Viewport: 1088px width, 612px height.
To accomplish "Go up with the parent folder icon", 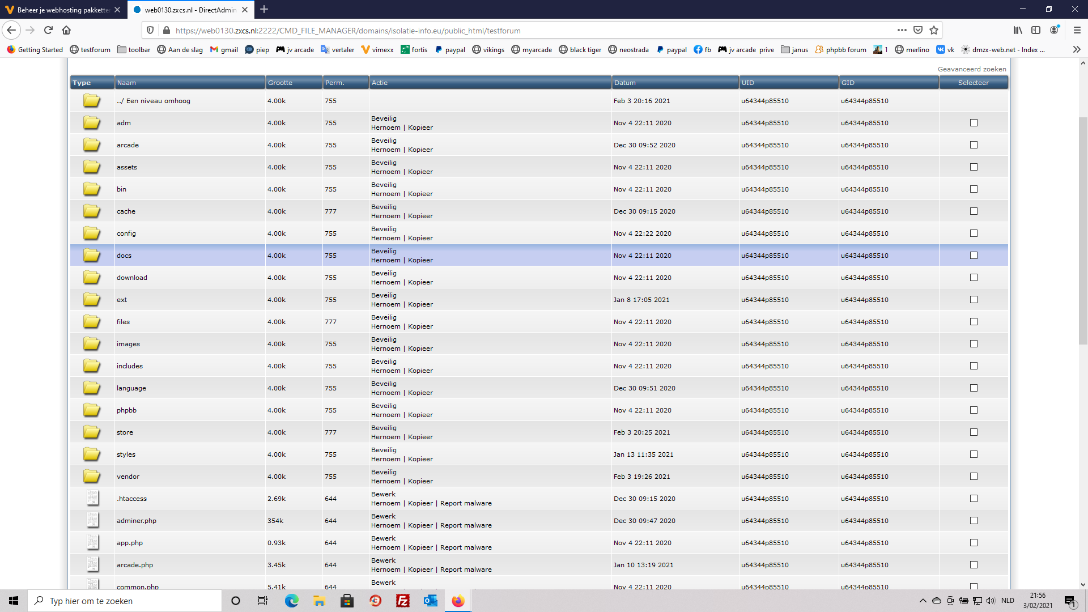I will tap(91, 100).
